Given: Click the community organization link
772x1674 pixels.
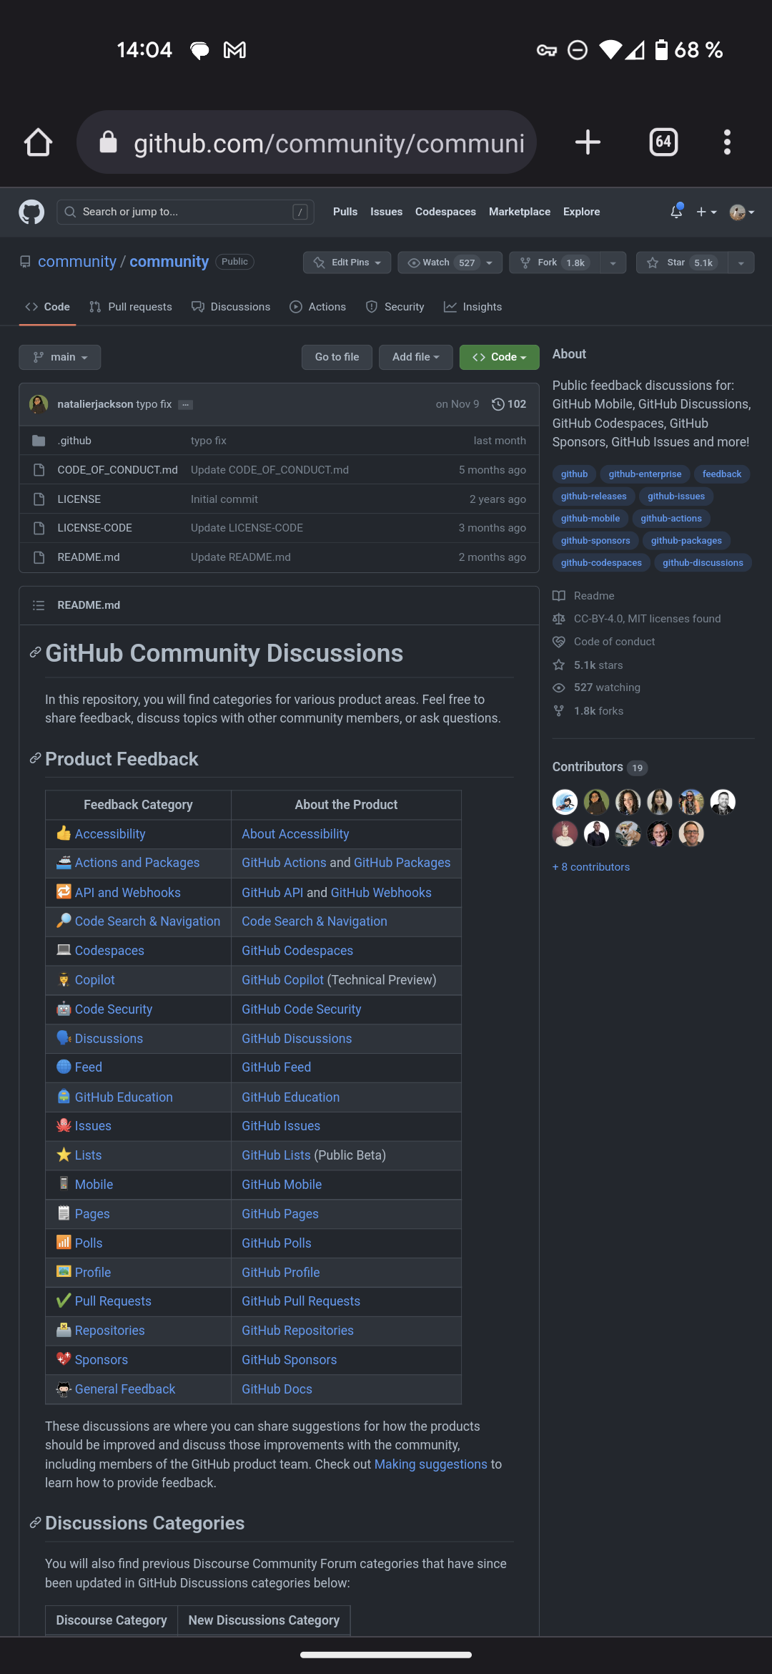Looking at the screenshot, I should (77, 262).
